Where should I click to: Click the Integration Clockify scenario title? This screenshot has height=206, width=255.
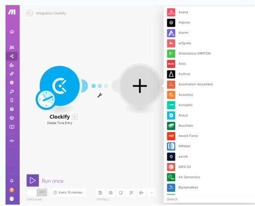click(51, 13)
